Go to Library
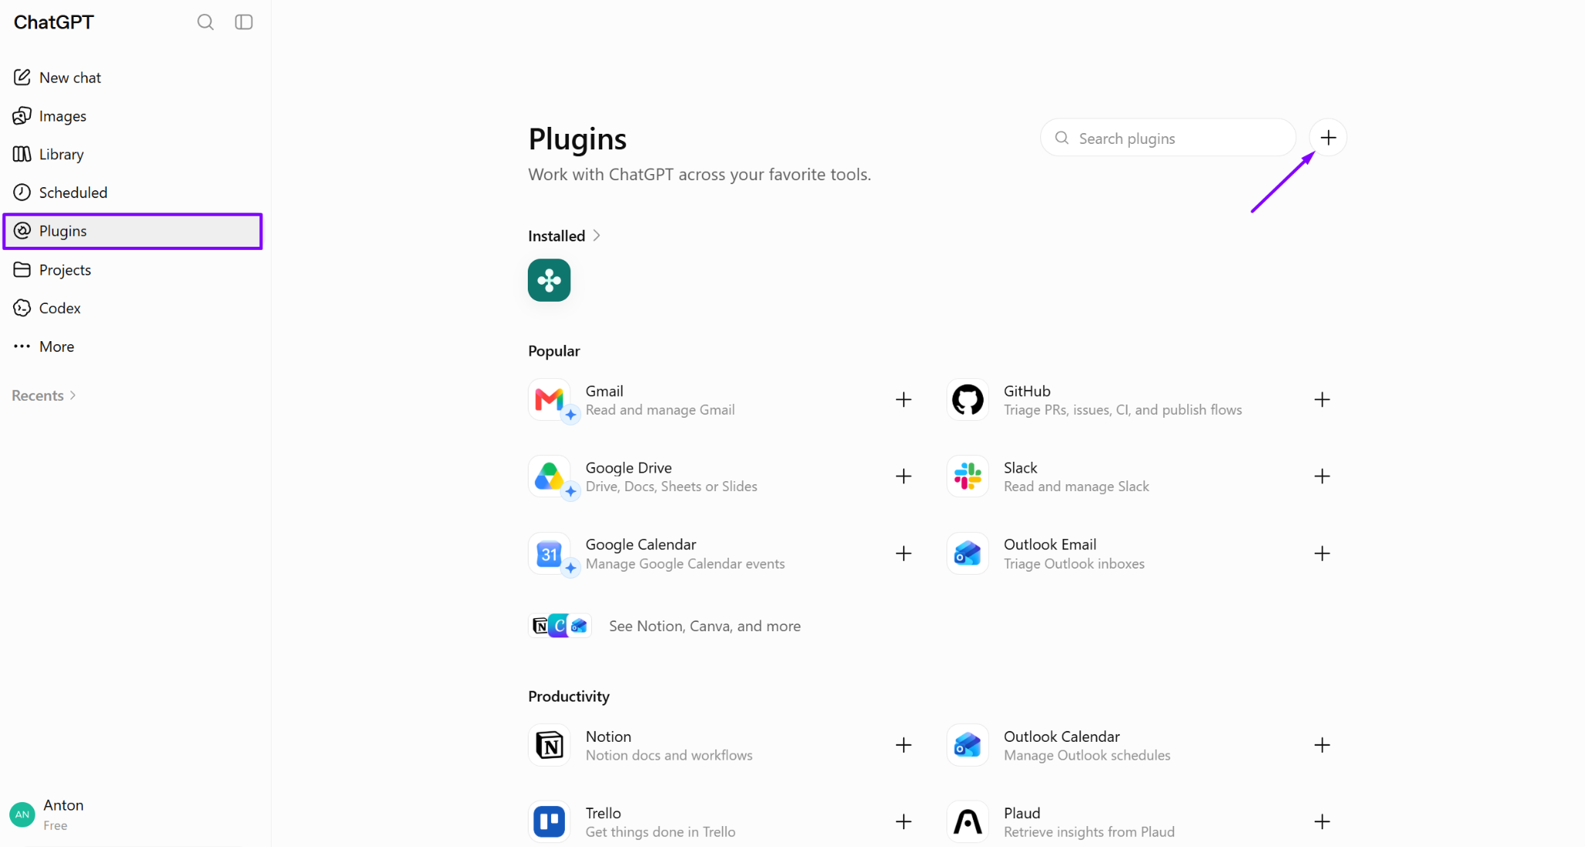The height and width of the screenshot is (847, 1585). coord(133,154)
